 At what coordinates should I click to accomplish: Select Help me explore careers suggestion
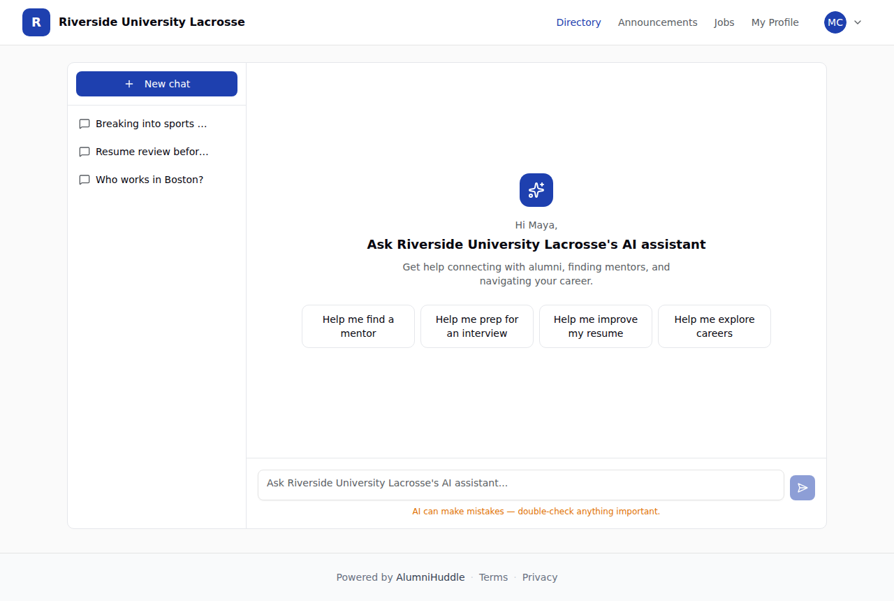click(x=715, y=326)
